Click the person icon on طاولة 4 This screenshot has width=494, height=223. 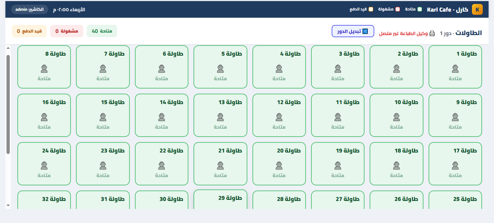279,69
